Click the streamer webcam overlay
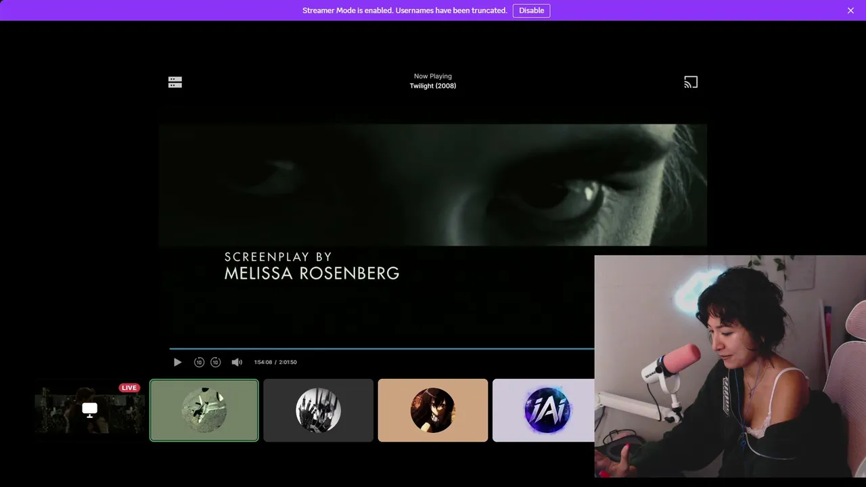The image size is (866, 487). (730, 366)
